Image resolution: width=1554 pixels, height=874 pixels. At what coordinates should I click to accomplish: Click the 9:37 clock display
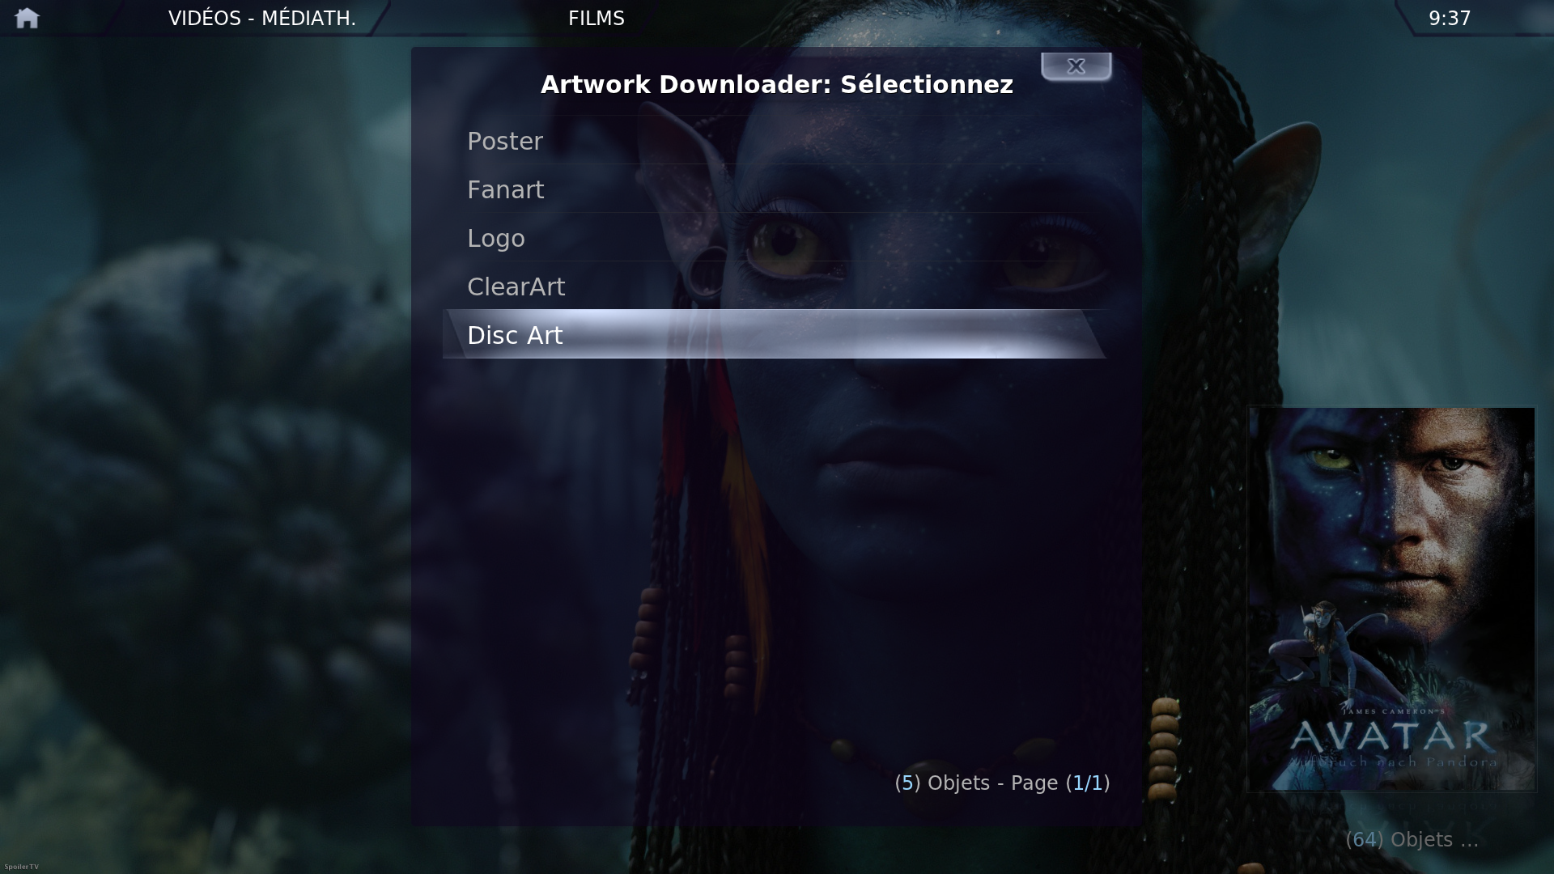[1450, 19]
